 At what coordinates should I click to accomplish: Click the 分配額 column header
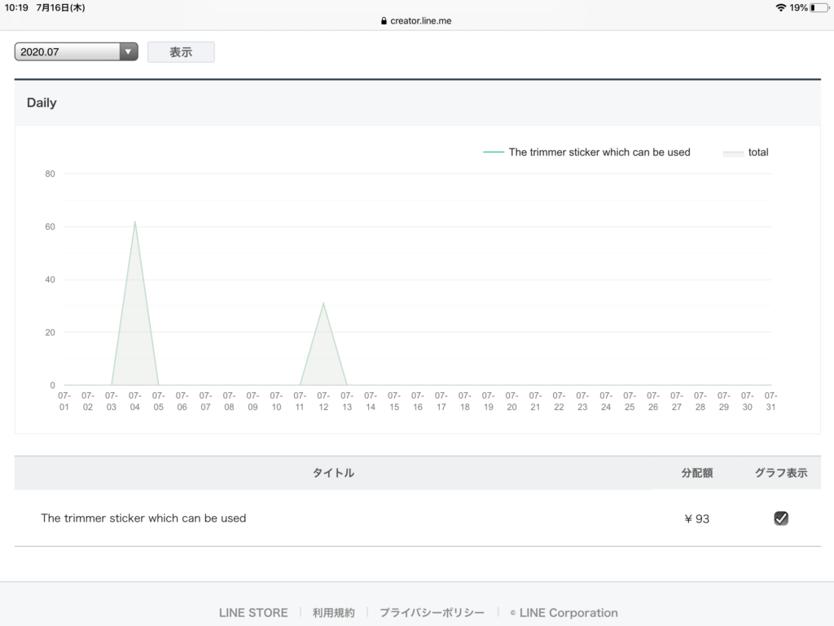click(696, 473)
